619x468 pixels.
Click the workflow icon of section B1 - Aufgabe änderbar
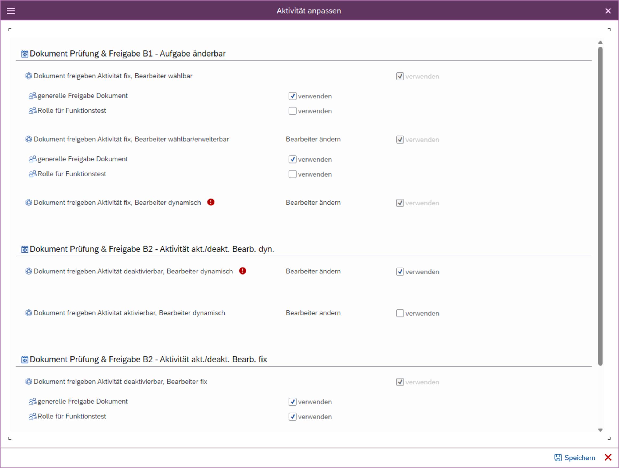click(x=25, y=54)
